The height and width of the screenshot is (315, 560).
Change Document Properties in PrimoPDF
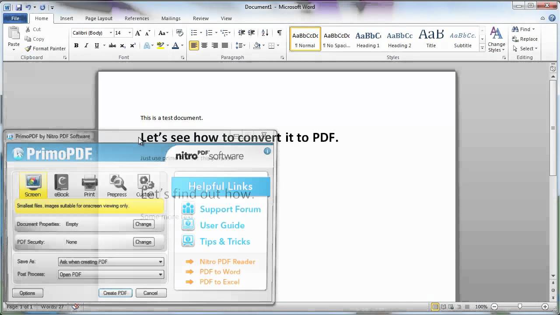pyautogui.click(x=143, y=224)
